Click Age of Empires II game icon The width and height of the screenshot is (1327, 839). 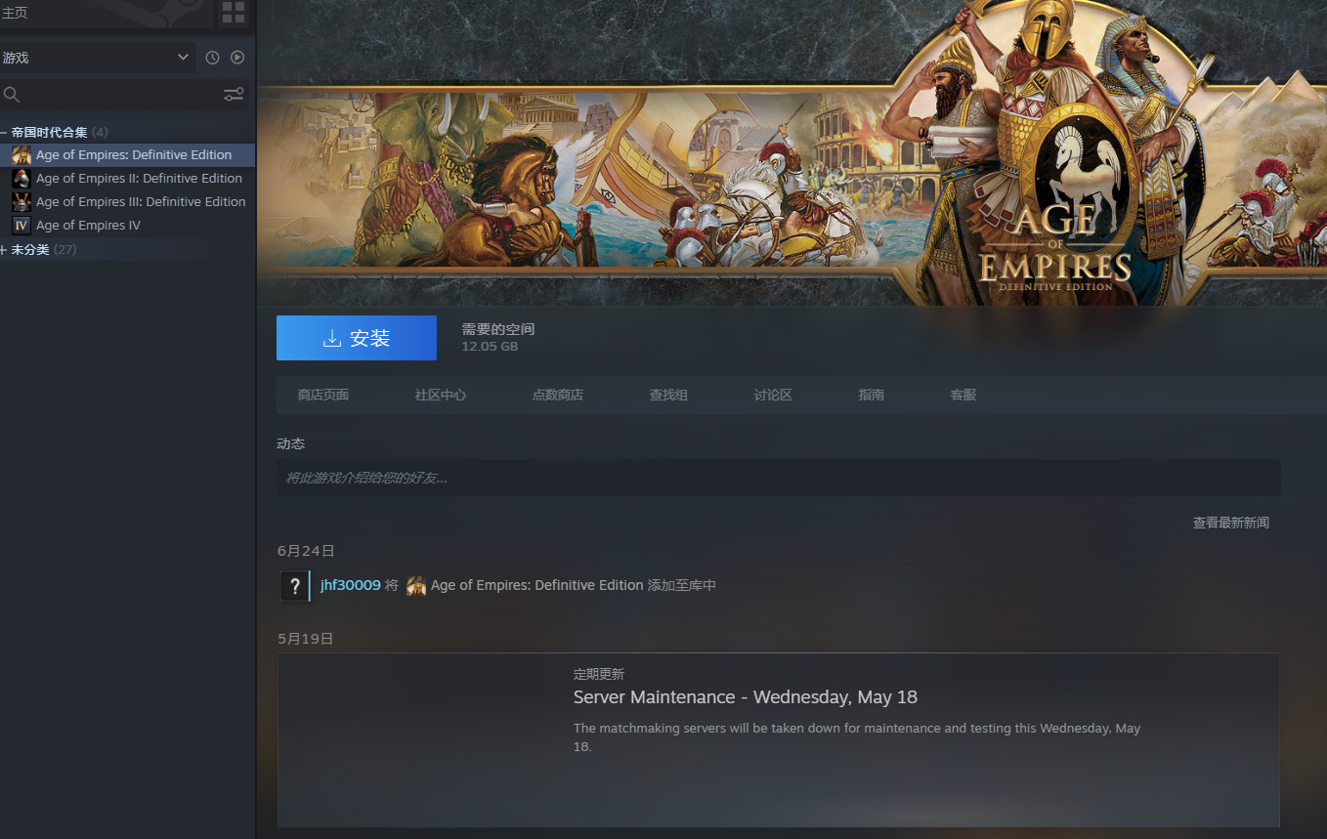pyautogui.click(x=21, y=178)
